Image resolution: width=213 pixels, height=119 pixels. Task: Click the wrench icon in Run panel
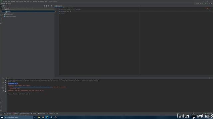pos(3,83)
